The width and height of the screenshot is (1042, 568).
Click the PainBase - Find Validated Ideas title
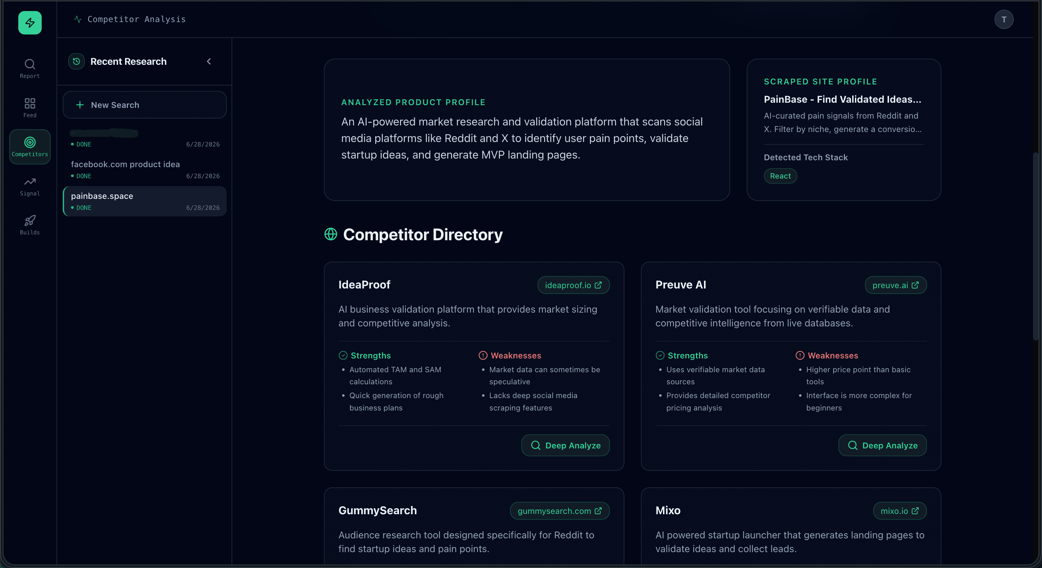pyautogui.click(x=842, y=100)
